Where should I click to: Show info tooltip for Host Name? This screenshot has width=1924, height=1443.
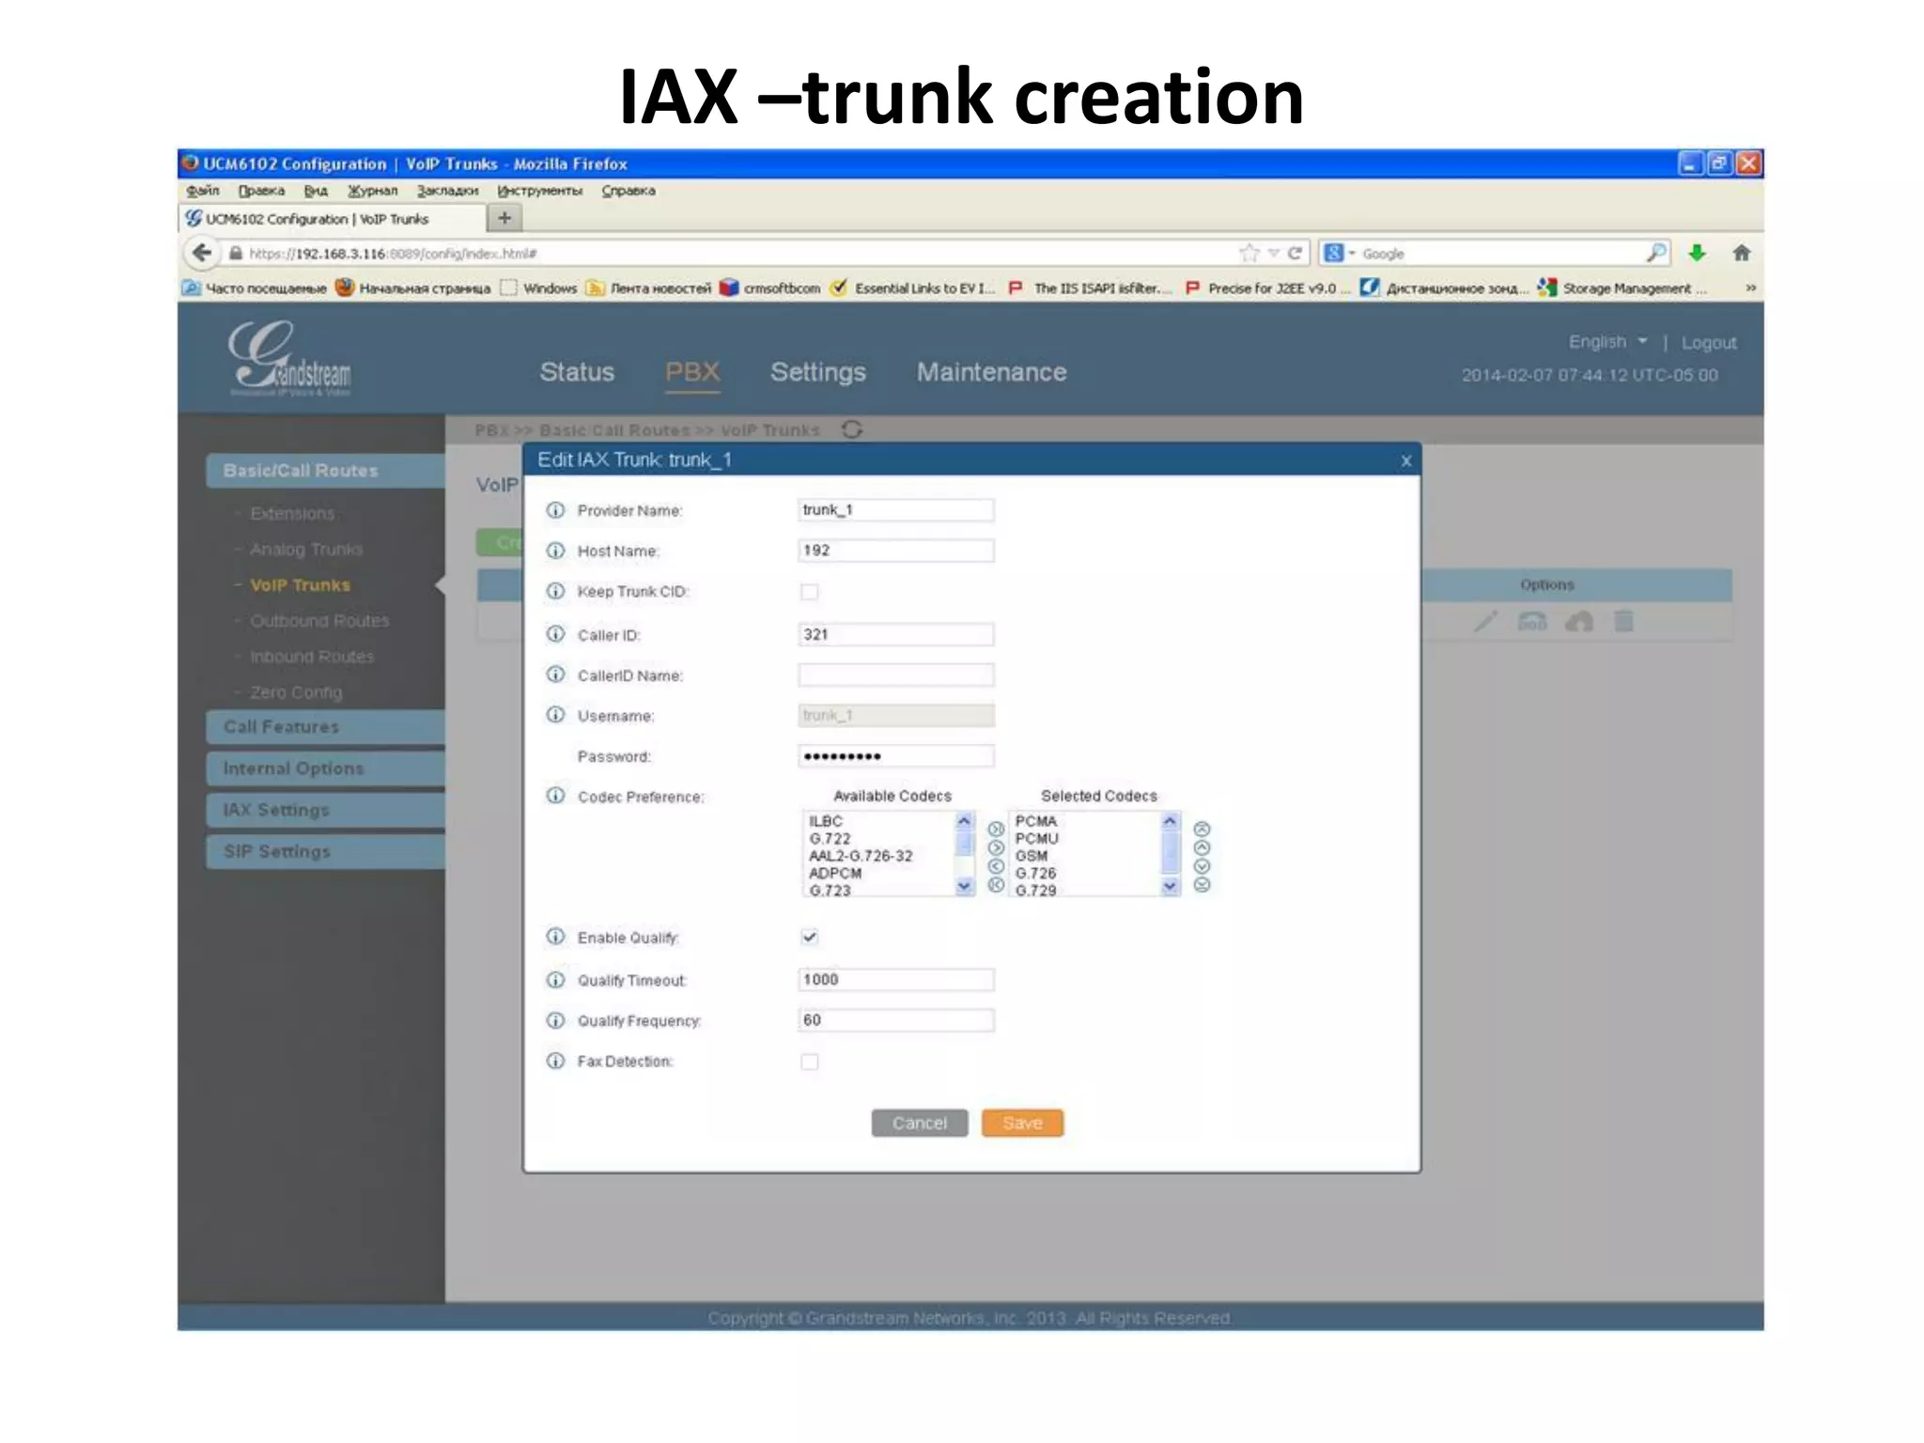pyautogui.click(x=556, y=551)
